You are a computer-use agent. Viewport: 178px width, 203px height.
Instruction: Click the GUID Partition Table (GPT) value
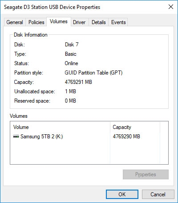pos(93,73)
